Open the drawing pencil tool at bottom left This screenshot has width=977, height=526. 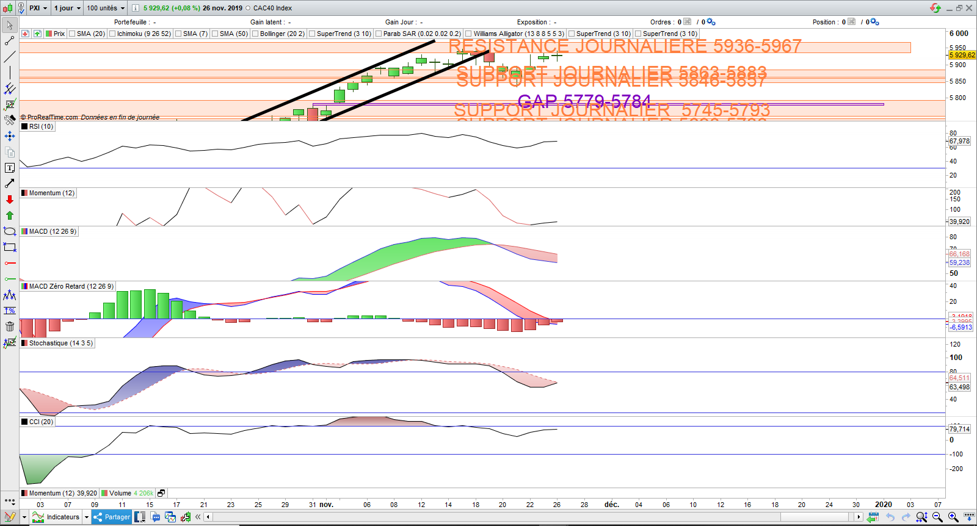click(x=10, y=517)
